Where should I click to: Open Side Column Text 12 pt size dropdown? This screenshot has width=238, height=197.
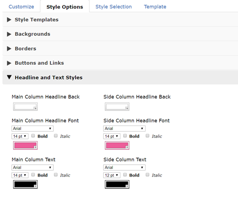112,175
